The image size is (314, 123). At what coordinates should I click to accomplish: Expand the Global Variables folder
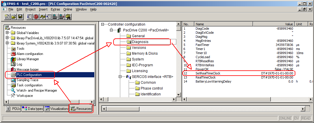pos(7,33)
